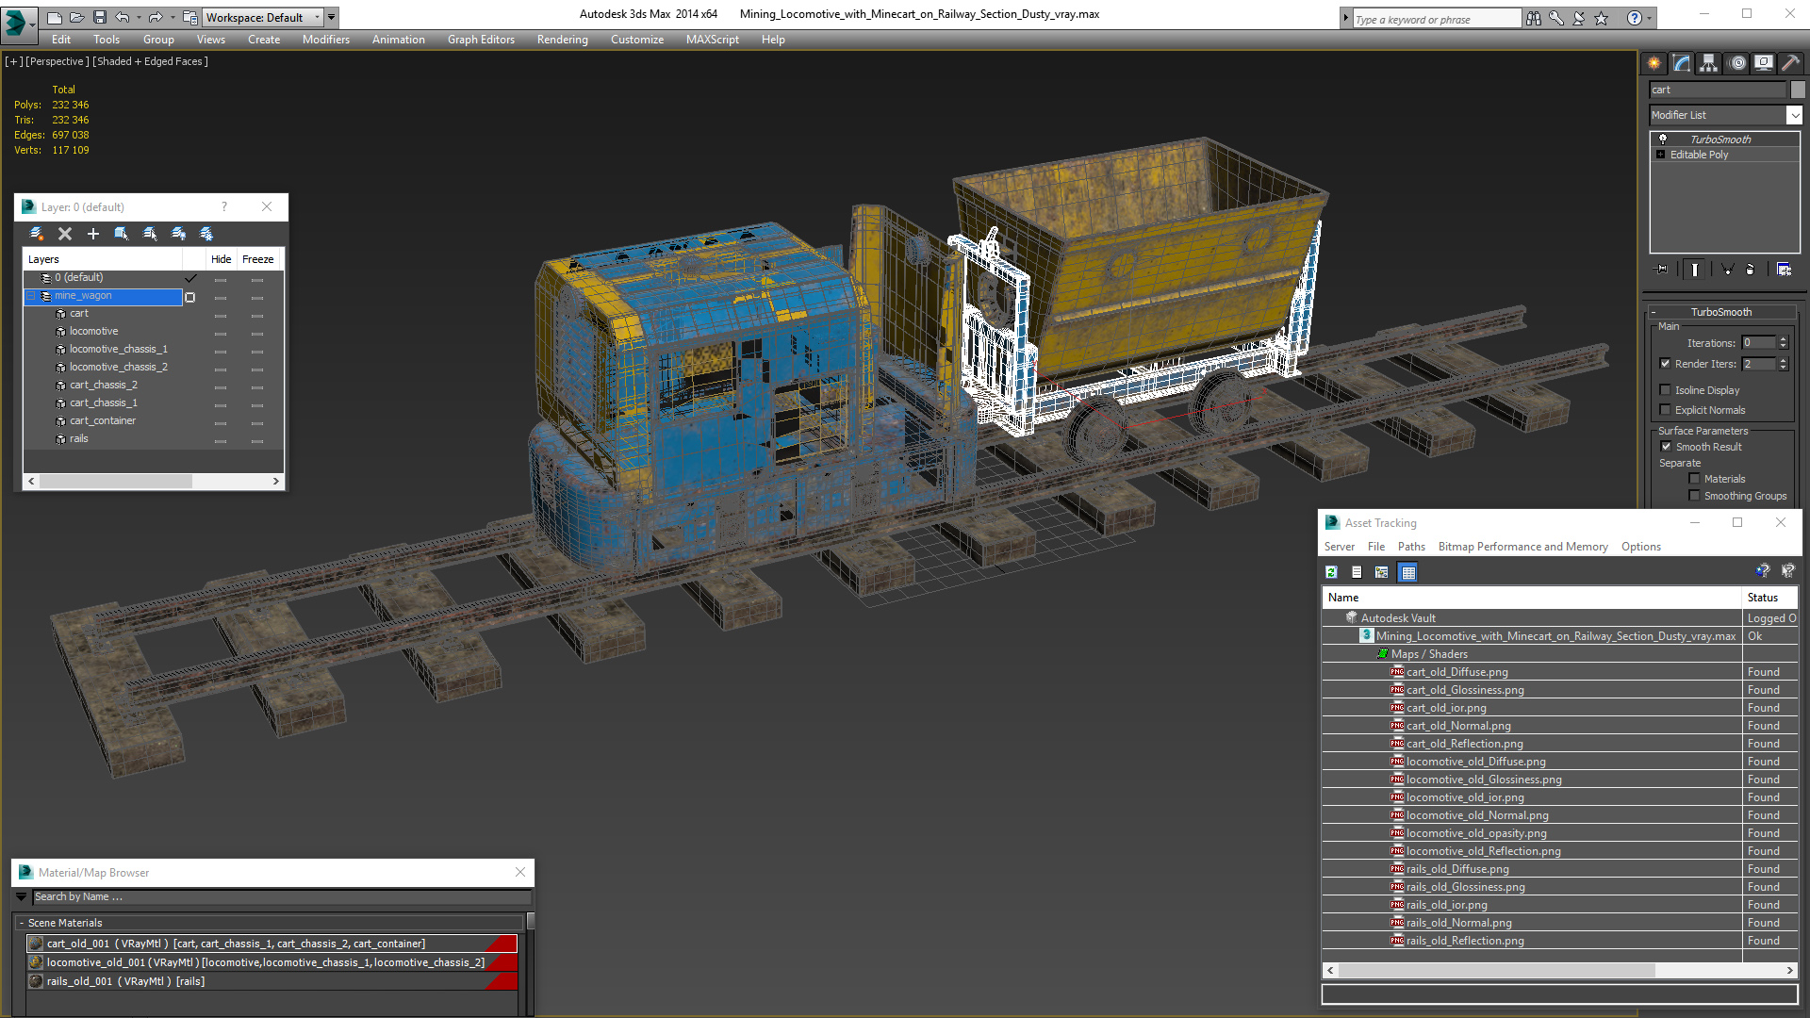The height and width of the screenshot is (1018, 1810).
Task: Click the Favorites star icon in title bar
Action: coord(1601,18)
